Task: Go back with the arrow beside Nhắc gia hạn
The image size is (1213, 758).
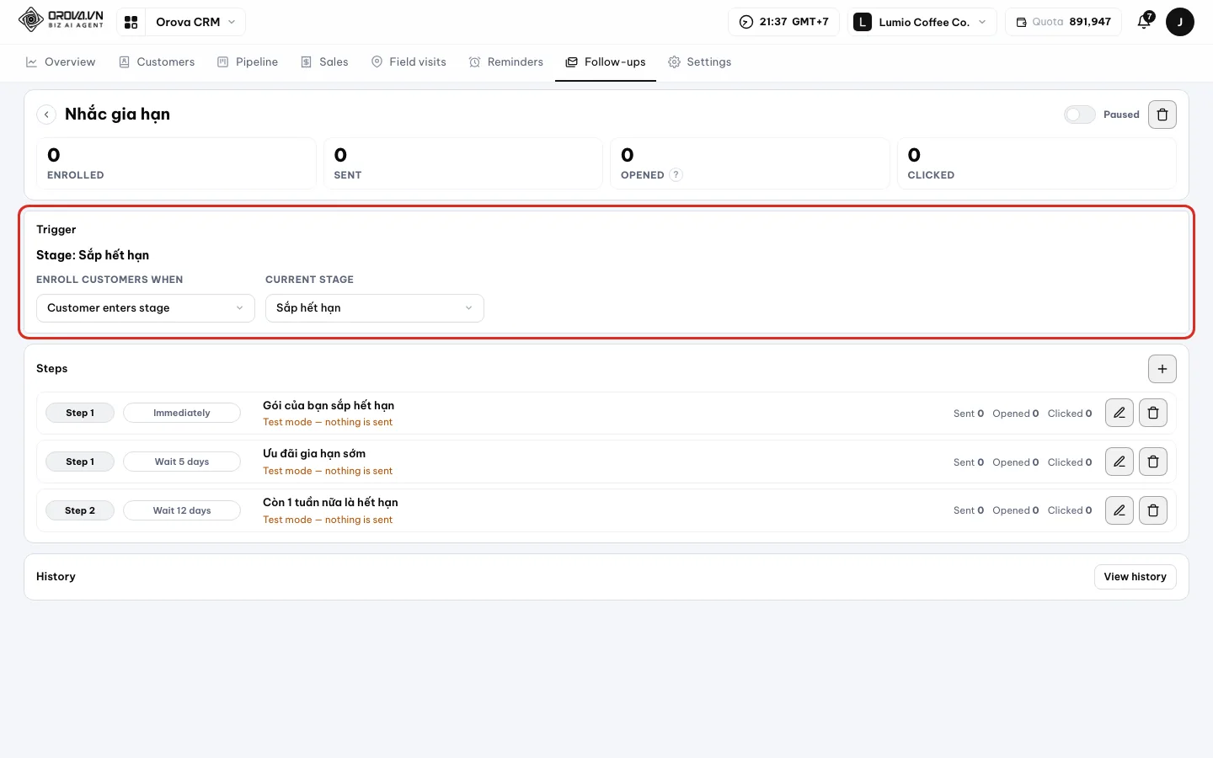Action: pos(46,115)
